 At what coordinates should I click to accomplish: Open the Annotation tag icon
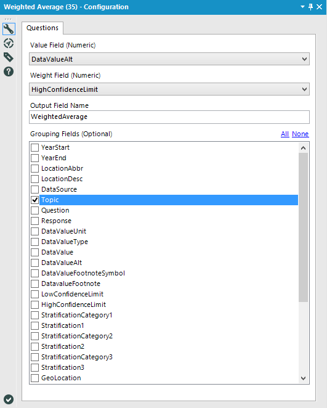coord(9,57)
